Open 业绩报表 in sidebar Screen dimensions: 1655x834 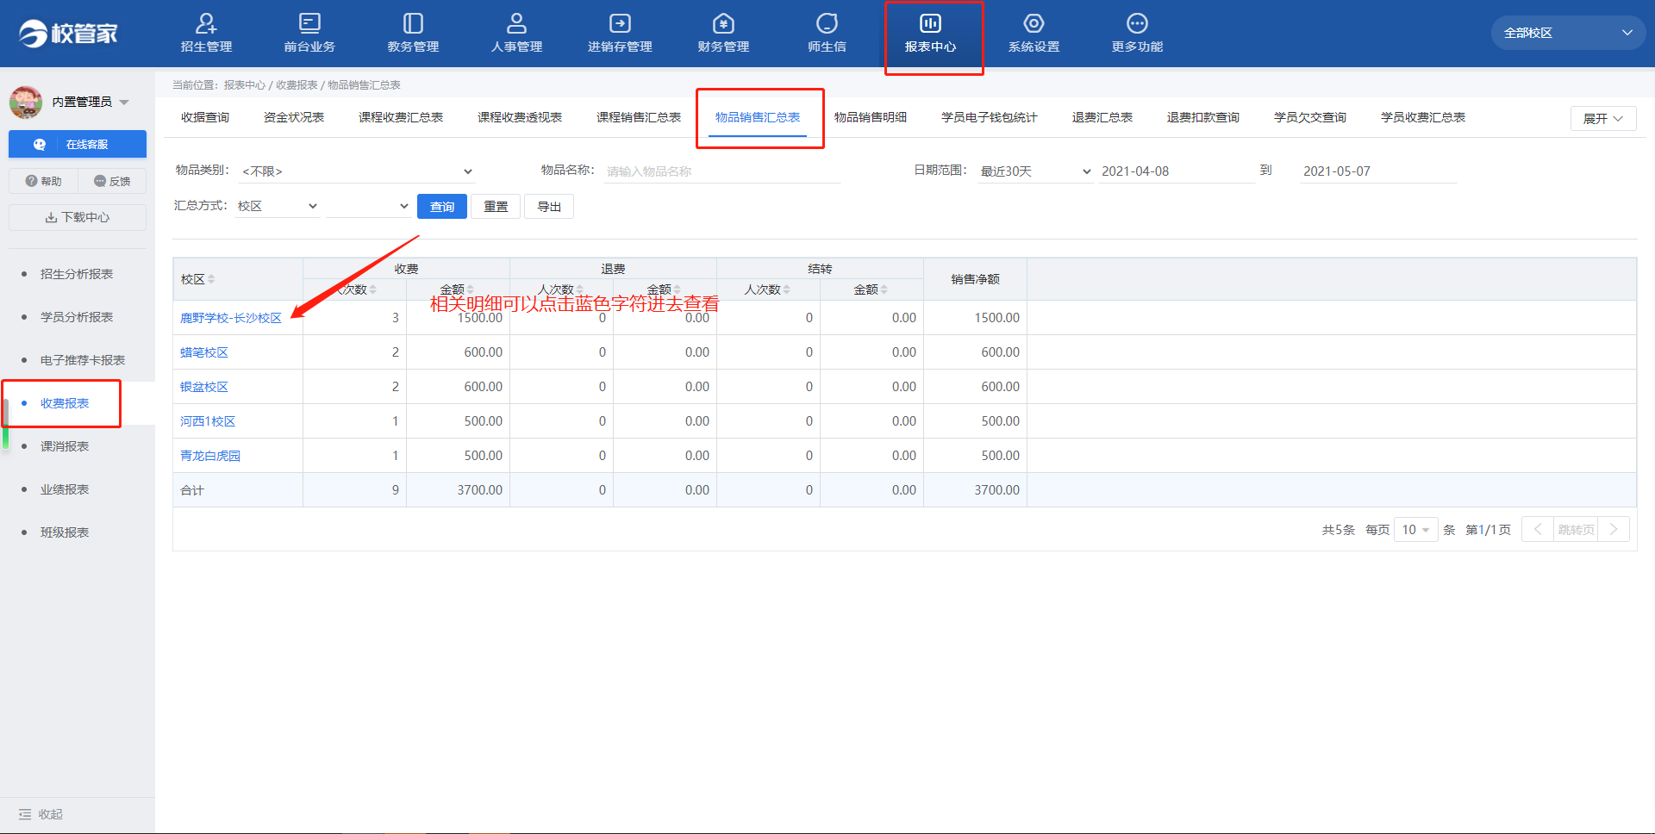(x=65, y=489)
